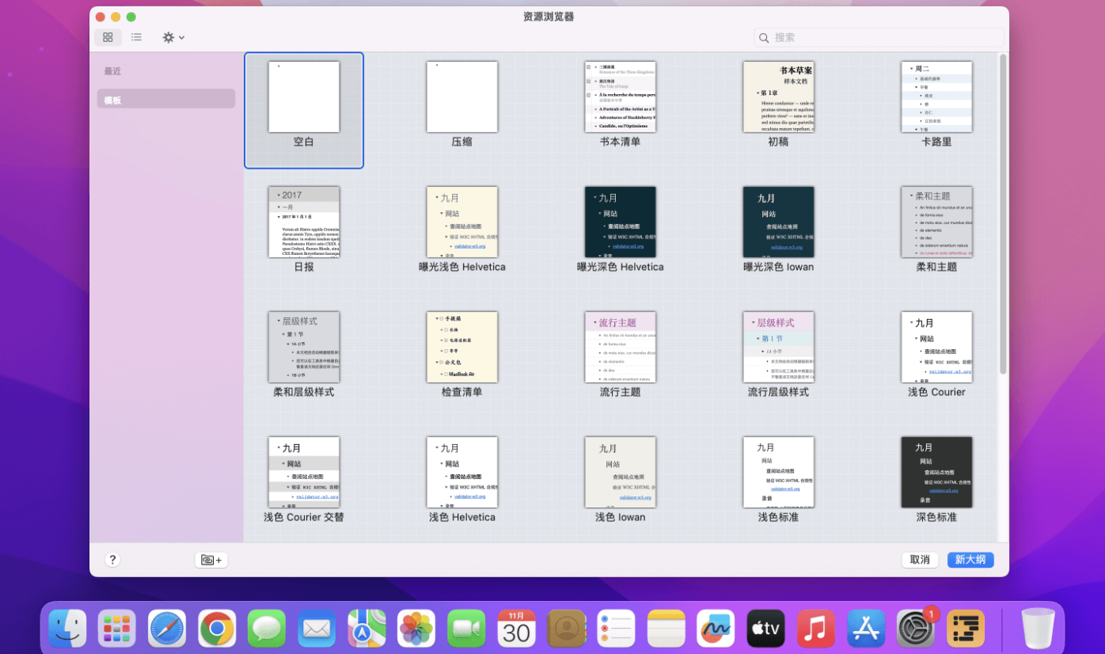Open the gear action dropdown menu
Viewport: 1105px width, 654px height.
tap(173, 37)
